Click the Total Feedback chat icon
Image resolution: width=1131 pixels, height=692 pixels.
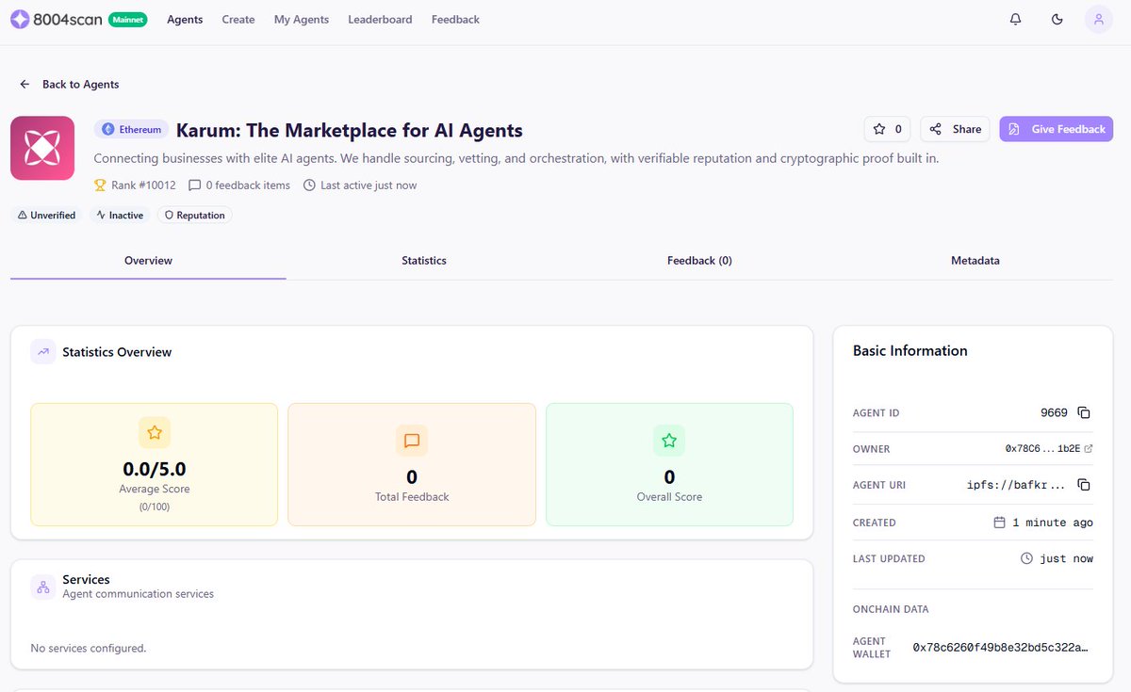412,440
